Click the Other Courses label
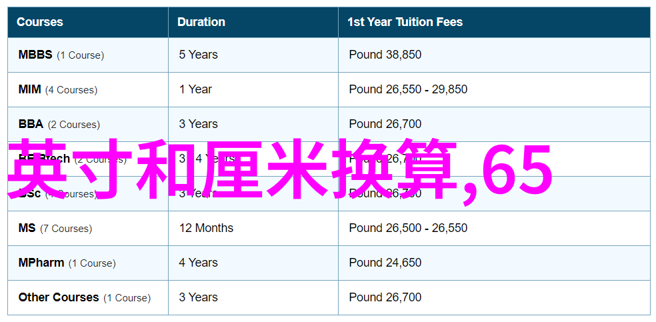656x322 pixels. click(x=59, y=298)
